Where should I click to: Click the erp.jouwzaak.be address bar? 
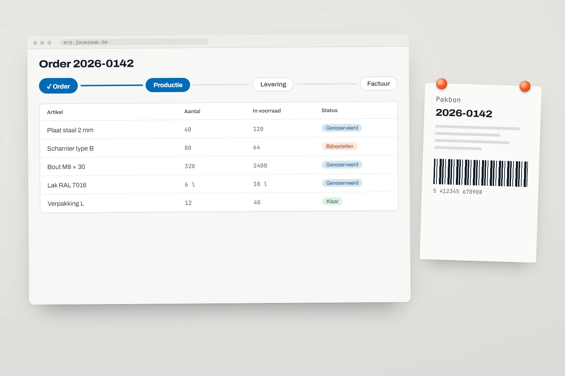point(134,42)
